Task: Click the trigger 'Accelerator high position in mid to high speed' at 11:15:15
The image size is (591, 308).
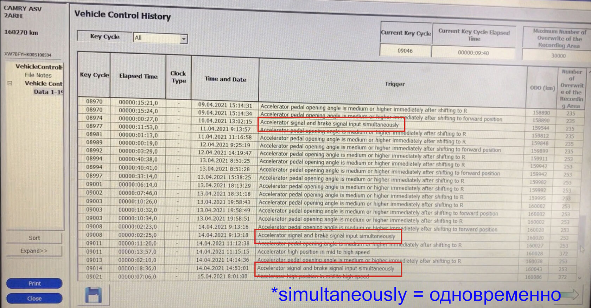Action: point(313,252)
